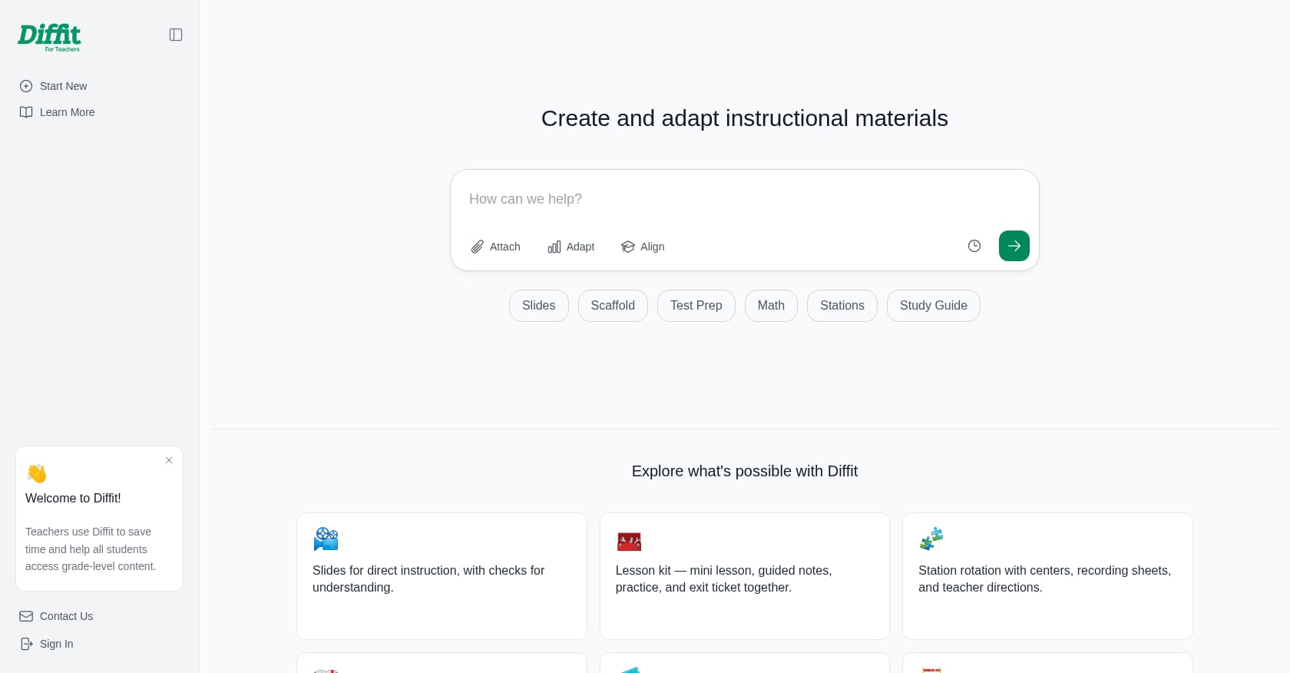Click the Attach label text

[x=505, y=247]
